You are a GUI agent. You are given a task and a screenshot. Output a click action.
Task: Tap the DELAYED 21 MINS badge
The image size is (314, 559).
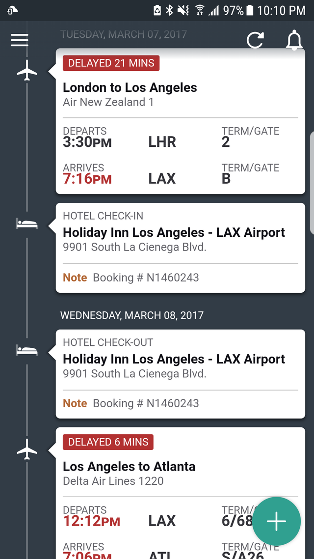pos(111,63)
